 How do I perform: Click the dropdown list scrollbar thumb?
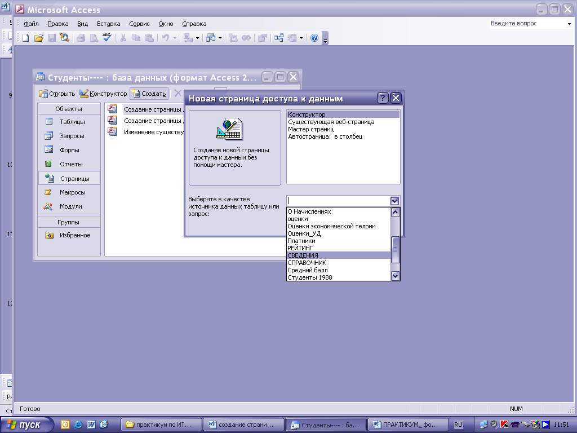395,250
